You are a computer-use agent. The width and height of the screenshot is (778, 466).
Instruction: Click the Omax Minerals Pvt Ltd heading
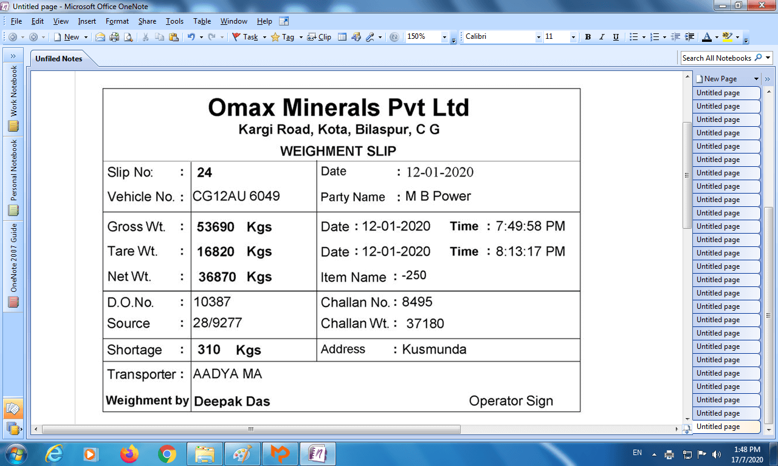tap(339, 108)
